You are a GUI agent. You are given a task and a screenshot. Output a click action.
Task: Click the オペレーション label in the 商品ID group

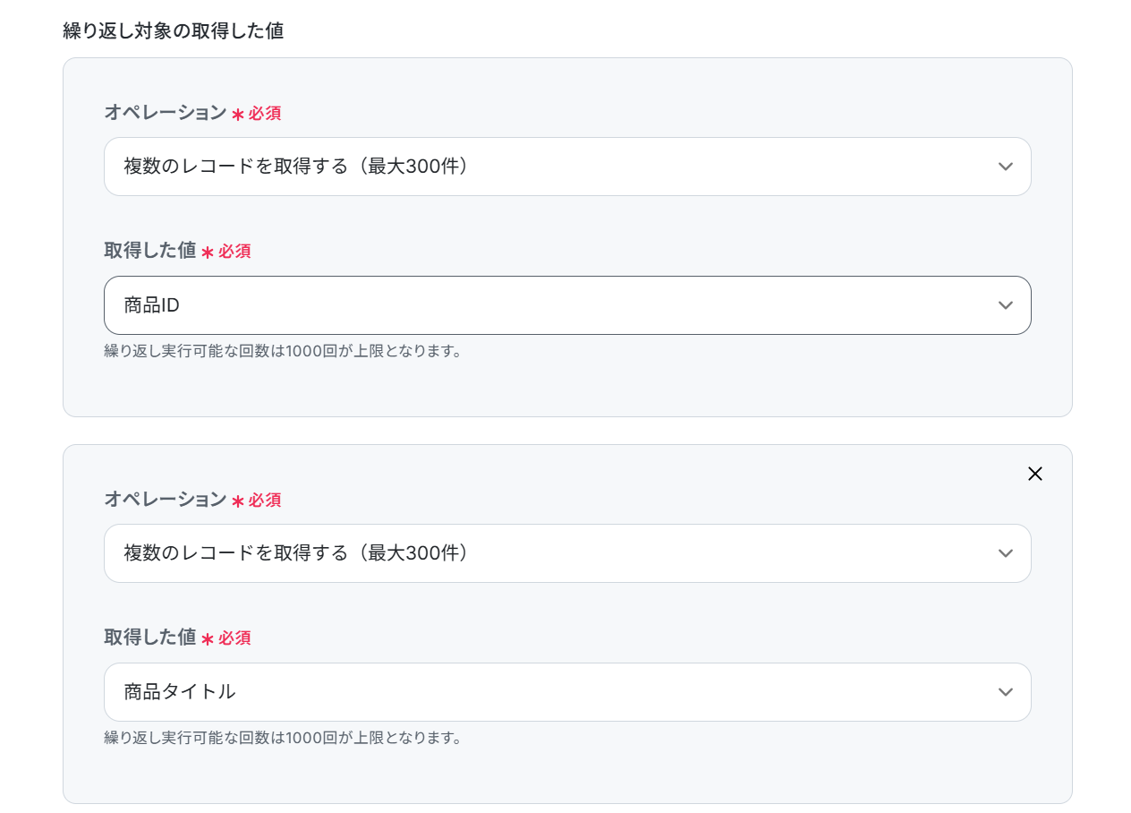[x=166, y=113]
